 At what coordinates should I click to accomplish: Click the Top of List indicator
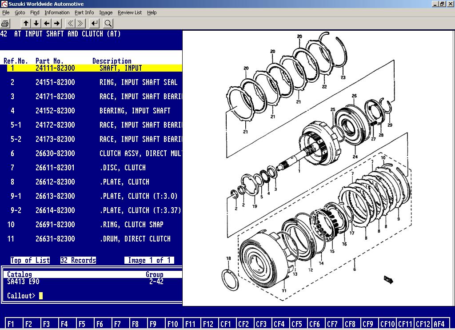point(30,260)
